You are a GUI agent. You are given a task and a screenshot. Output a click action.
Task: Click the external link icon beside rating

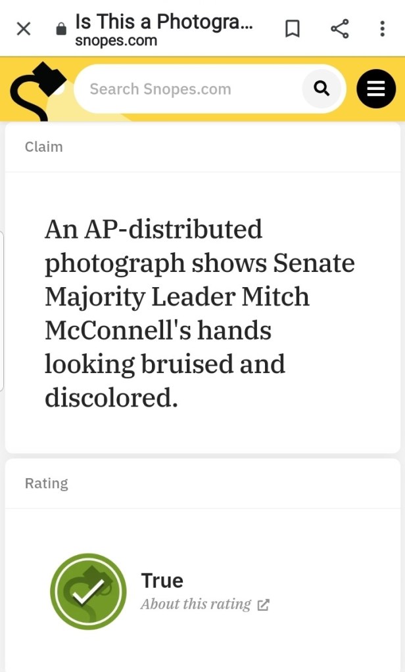point(263,605)
